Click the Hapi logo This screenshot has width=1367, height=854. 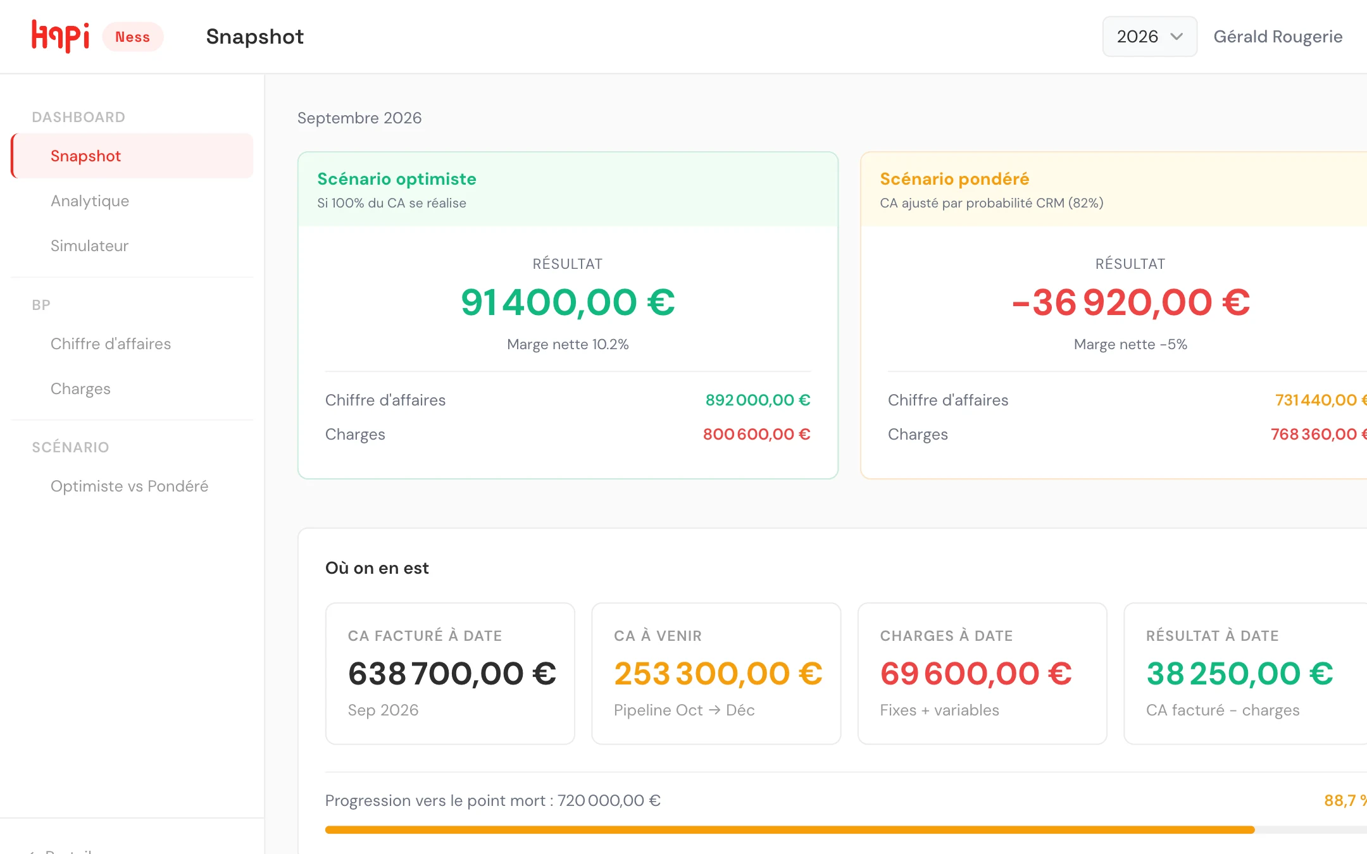pos(61,36)
